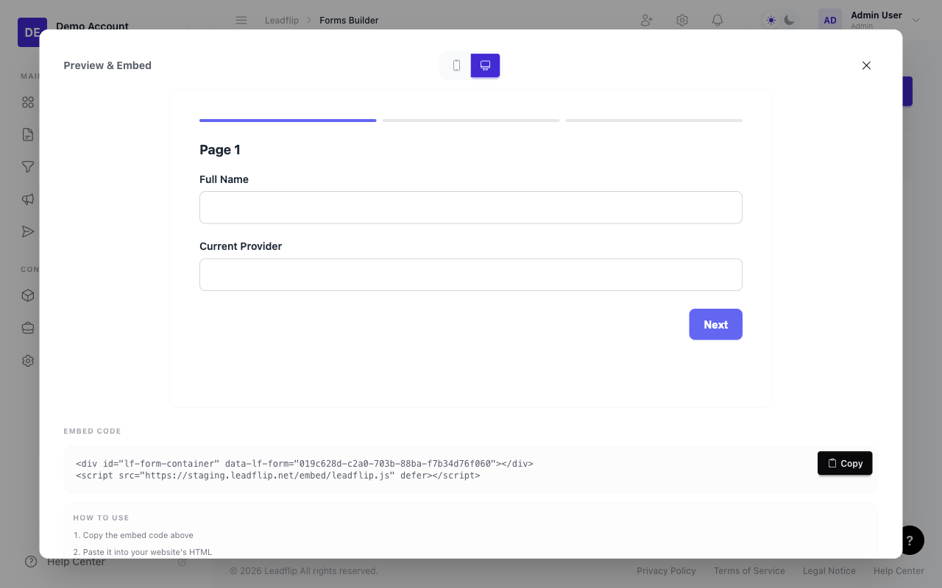This screenshot has height=588, width=942.
Task: Open the document sidebar icon
Action: pos(28,135)
